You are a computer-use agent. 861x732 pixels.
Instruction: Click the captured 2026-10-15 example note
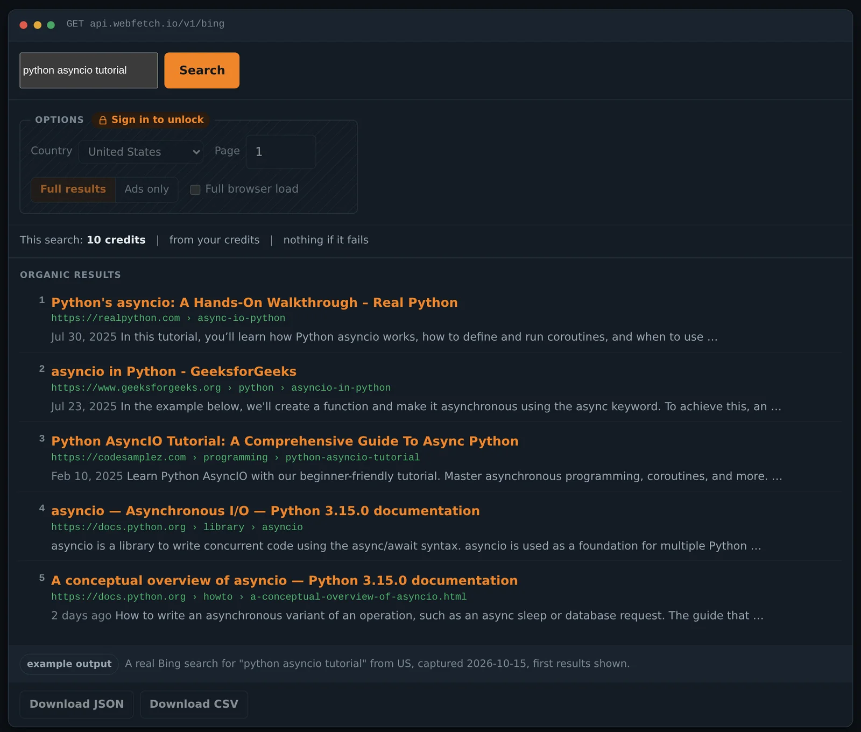(x=377, y=664)
